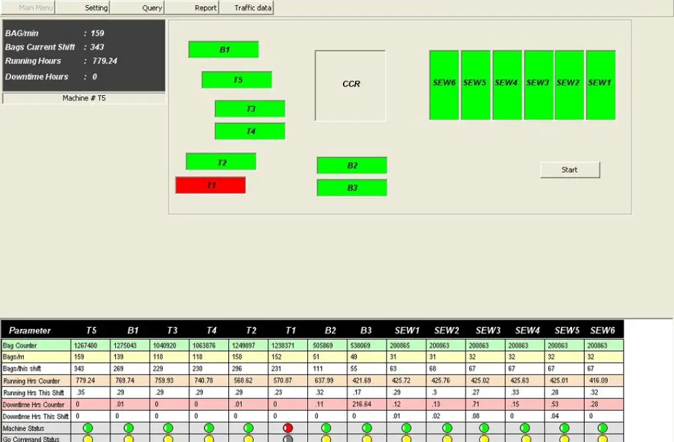Open the Setting menu
The height and width of the screenshot is (442, 674).
[82, 8]
